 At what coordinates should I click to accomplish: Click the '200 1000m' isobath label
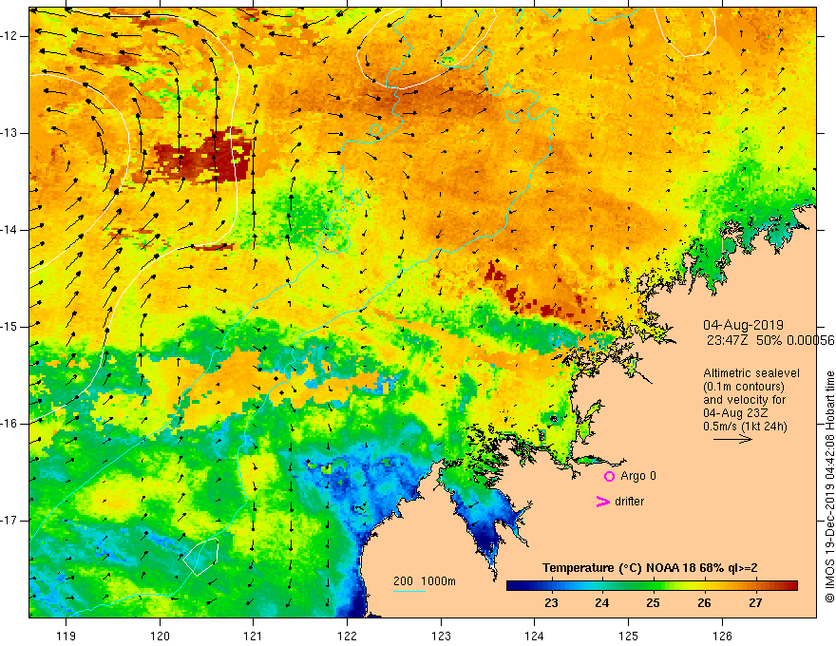(x=425, y=581)
